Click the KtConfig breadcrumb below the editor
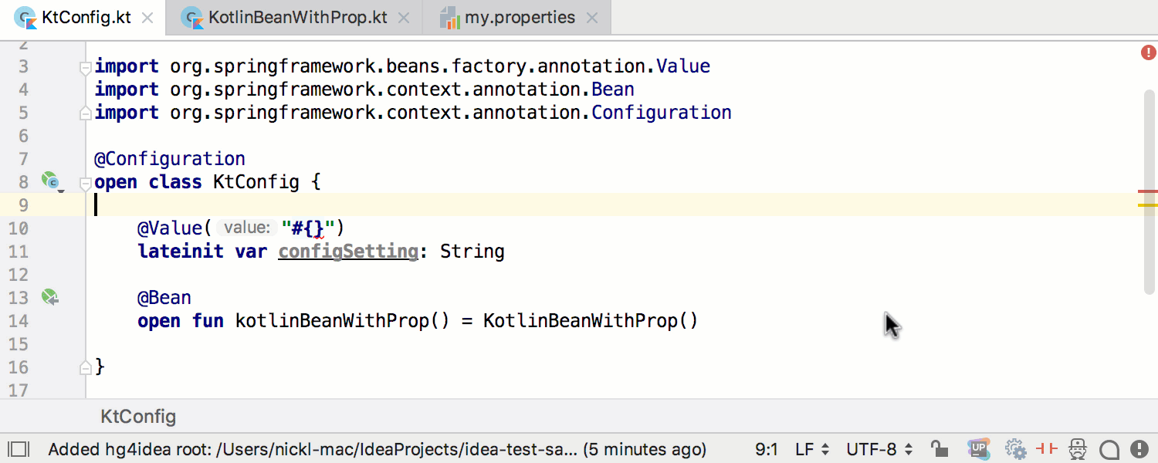This screenshot has width=1158, height=463. tap(137, 416)
